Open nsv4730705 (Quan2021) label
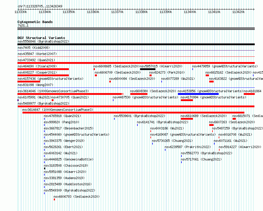The image size is (263, 211). click(x=70, y=97)
